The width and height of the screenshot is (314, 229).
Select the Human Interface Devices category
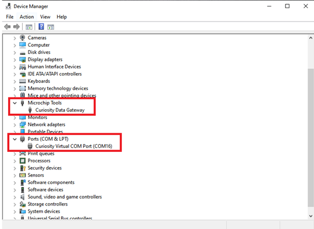54,67
